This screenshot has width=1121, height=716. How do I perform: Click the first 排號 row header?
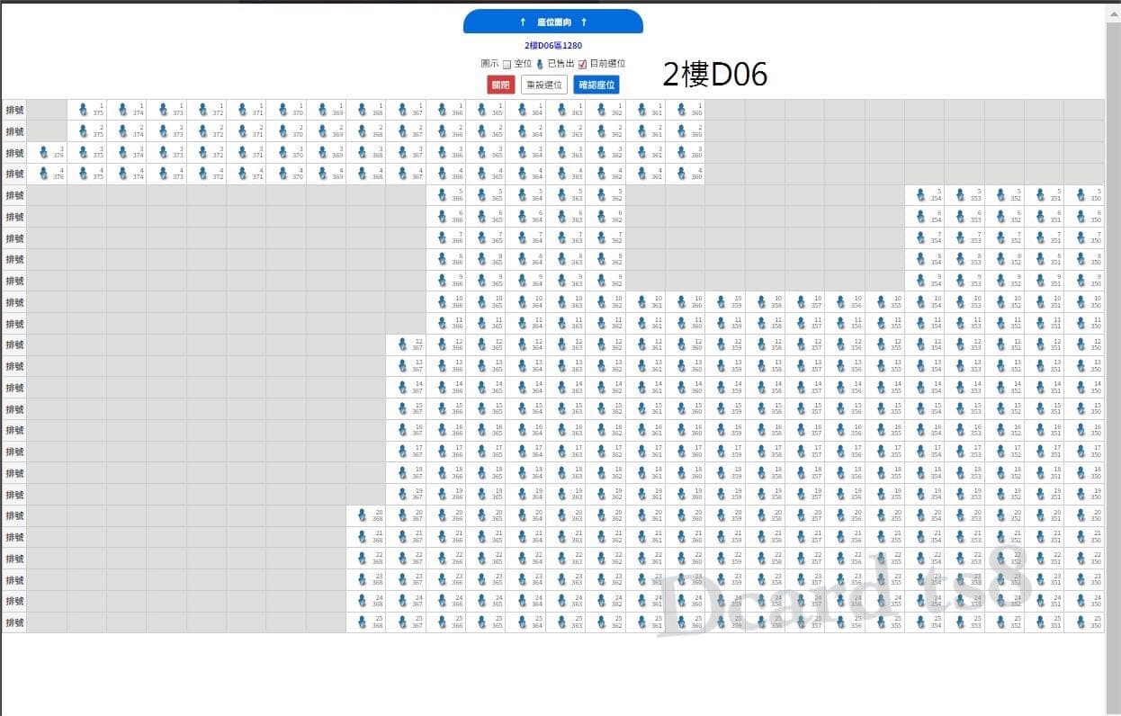click(14, 110)
